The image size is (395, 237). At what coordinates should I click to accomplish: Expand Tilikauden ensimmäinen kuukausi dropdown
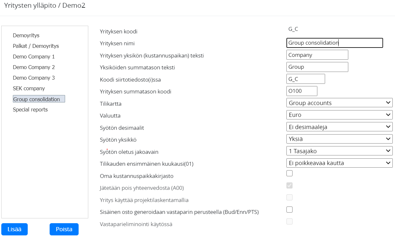(x=339, y=163)
